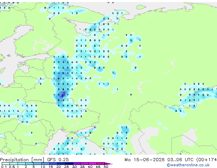Click the '(00+174' forecast offset text
This screenshot has width=217, height=168.
click(206, 160)
